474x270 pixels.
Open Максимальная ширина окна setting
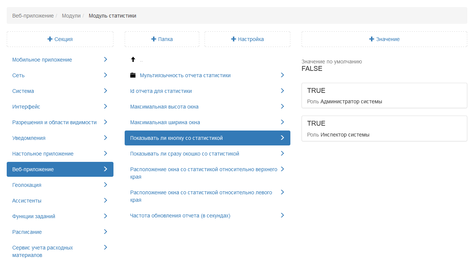(165, 122)
